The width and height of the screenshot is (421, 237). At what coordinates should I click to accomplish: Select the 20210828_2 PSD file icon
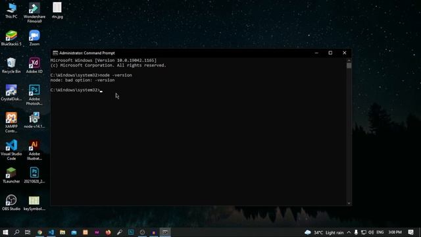click(34, 175)
